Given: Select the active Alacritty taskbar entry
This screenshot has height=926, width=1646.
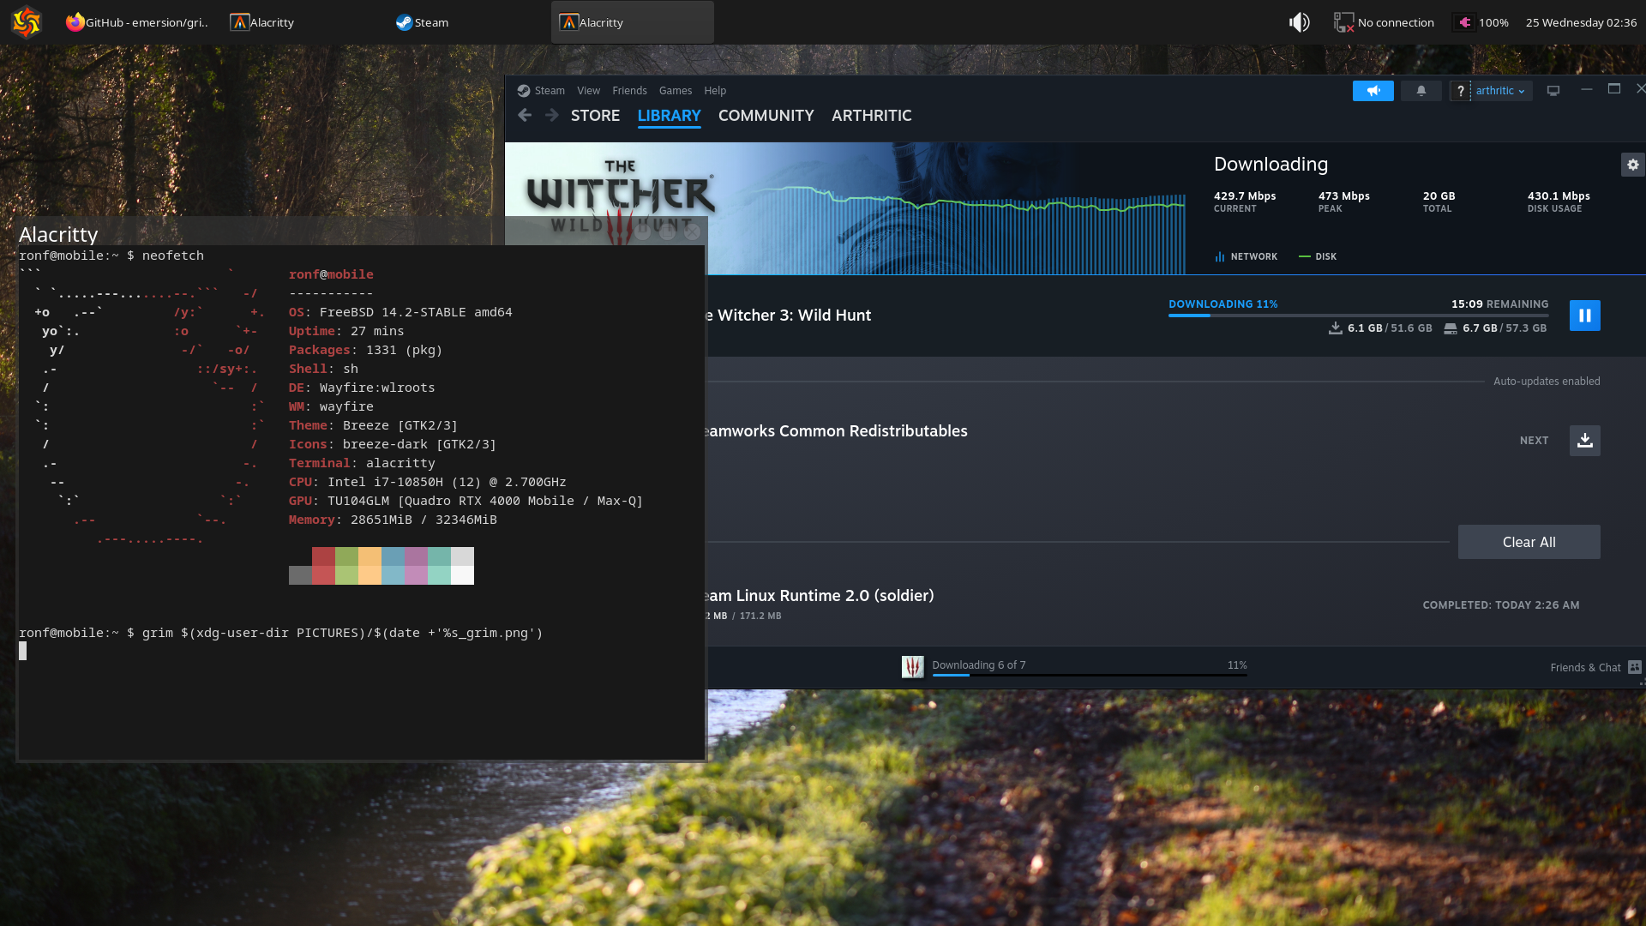Looking at the screenshot, I should [632, 22].
